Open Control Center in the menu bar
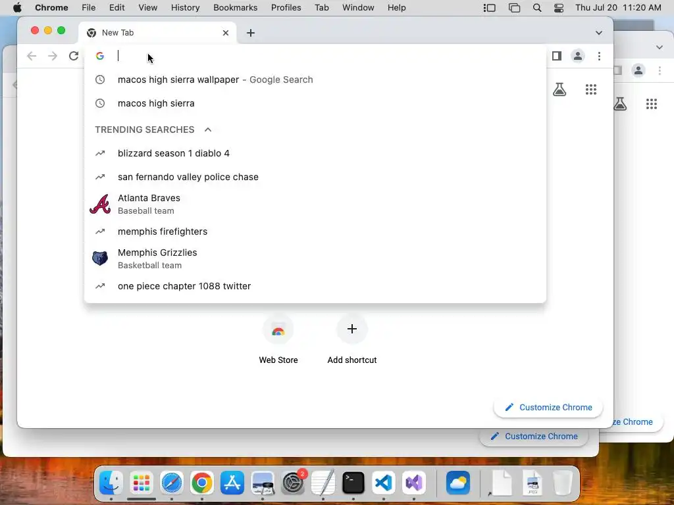This screenshot has height=505, width=674. (x=558, y=8)
